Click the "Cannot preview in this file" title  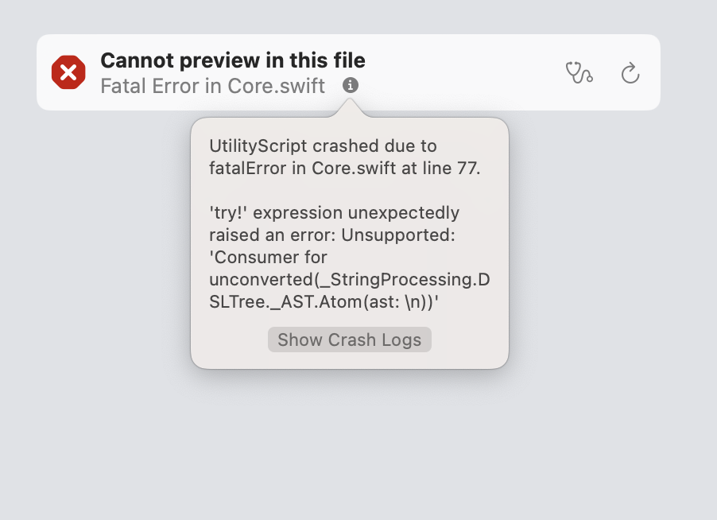point(233,60)
